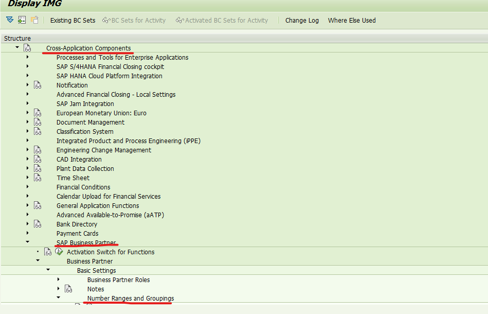Open documentation icon beside Notification
The image size is (488, 314).
tap(38, 85)
